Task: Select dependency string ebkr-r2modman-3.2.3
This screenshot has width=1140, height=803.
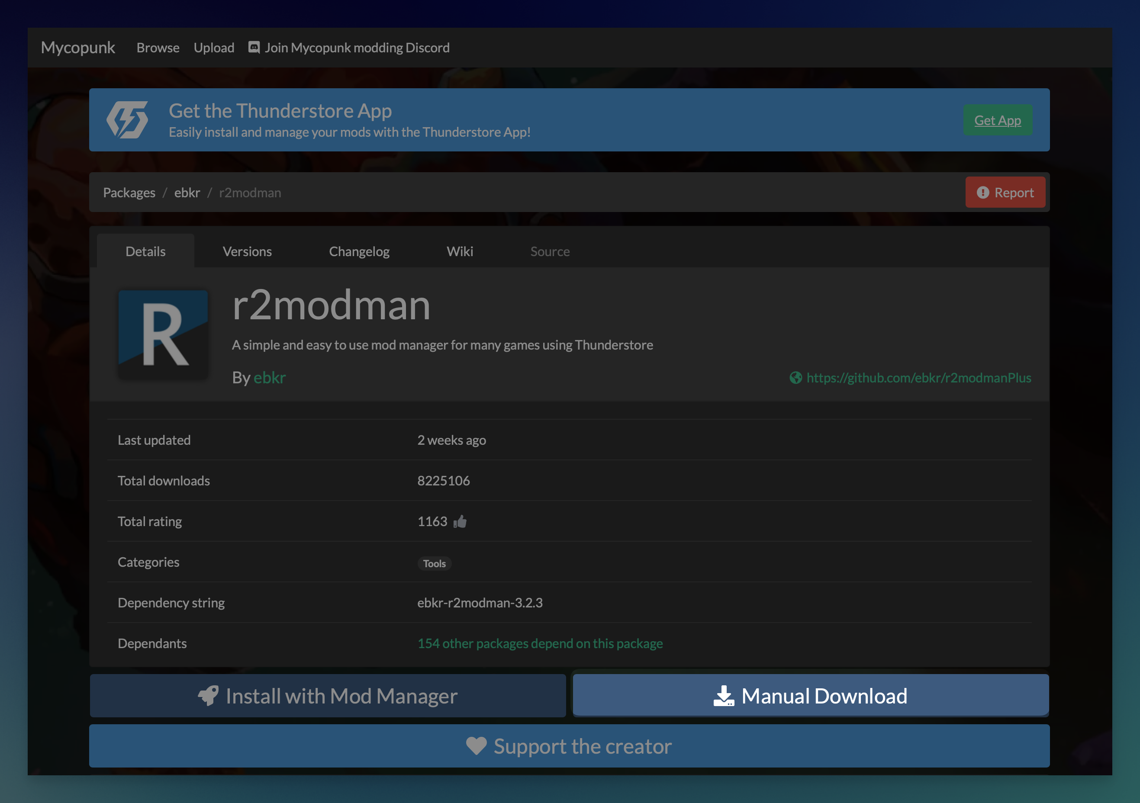Action: pos(480,603)
